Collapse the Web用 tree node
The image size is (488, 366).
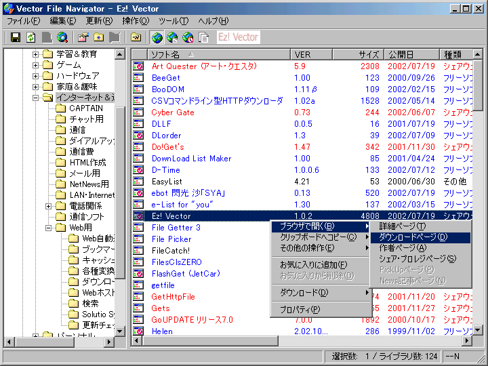pos(48,228)
